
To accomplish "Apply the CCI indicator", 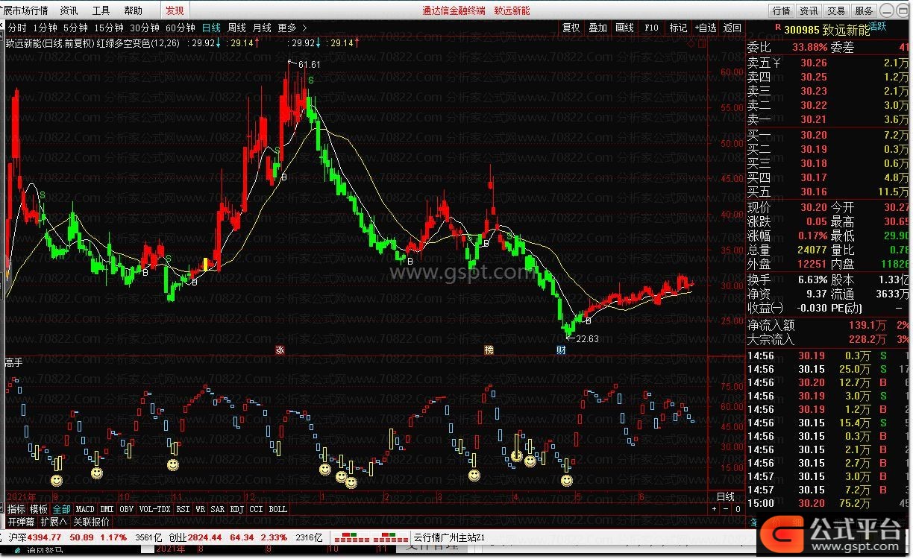I will point(257,509).
